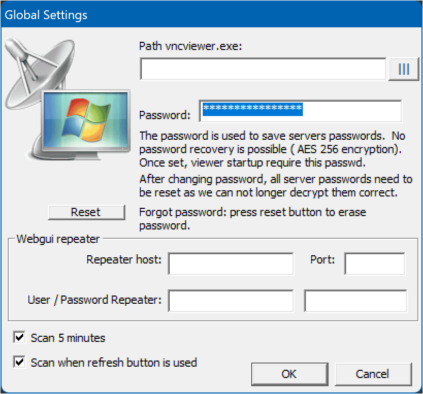Image resolution: width=423 pixels, height=394 pixels.
Task: Click the Forgot password instruction text
Action: [253, 218]
